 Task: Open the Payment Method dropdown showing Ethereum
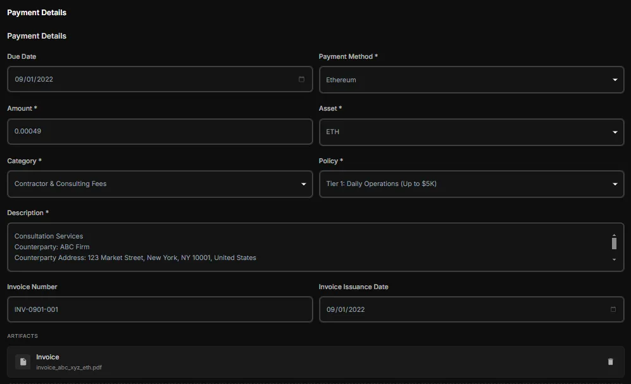coord(472,80)
